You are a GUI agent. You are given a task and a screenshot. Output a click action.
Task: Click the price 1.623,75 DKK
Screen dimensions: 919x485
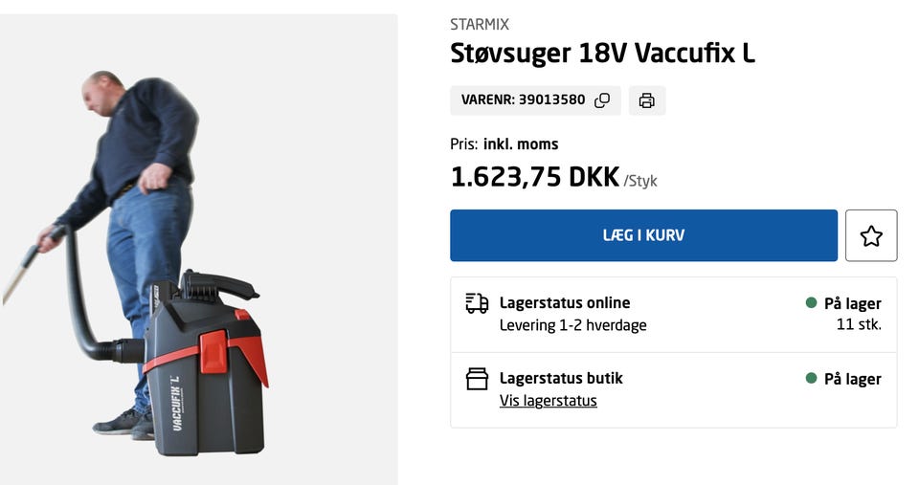coord(534,177)
